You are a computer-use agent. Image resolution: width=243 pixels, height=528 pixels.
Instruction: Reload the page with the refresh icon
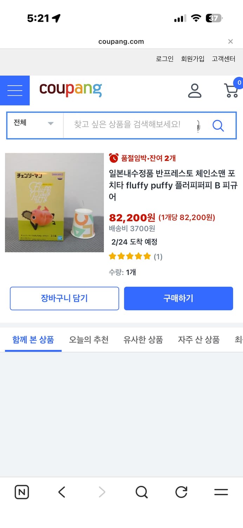[x=181, y=492]
